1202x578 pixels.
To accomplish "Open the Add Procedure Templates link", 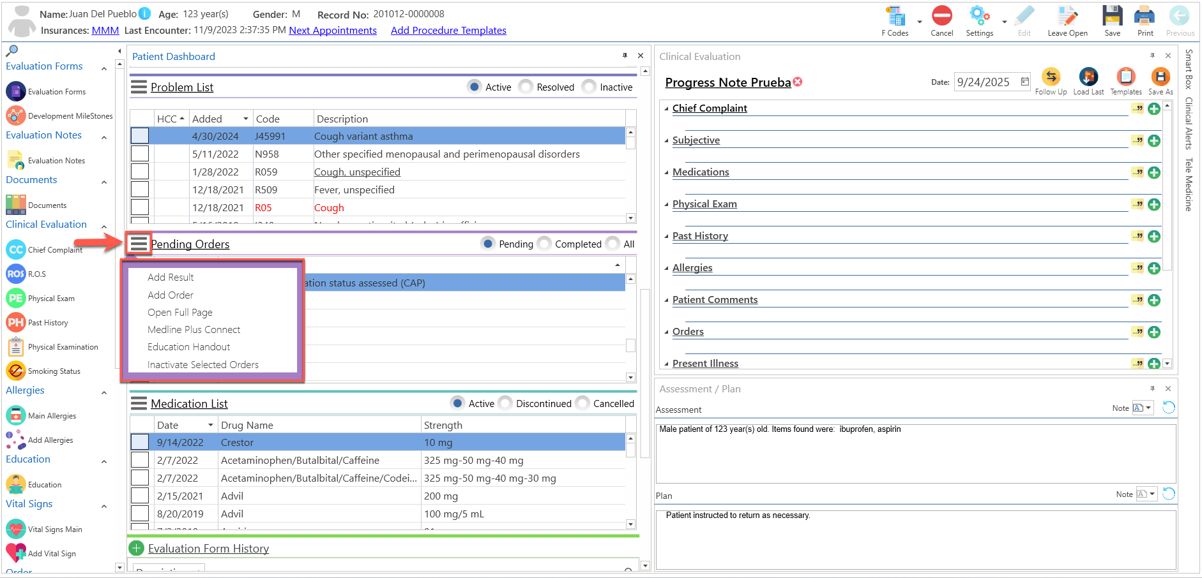I will click(x=448, y=30).
